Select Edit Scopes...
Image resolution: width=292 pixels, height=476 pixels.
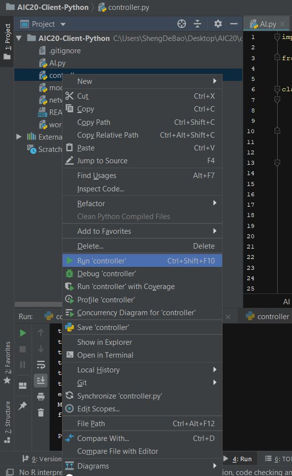(x=142, y=408)
